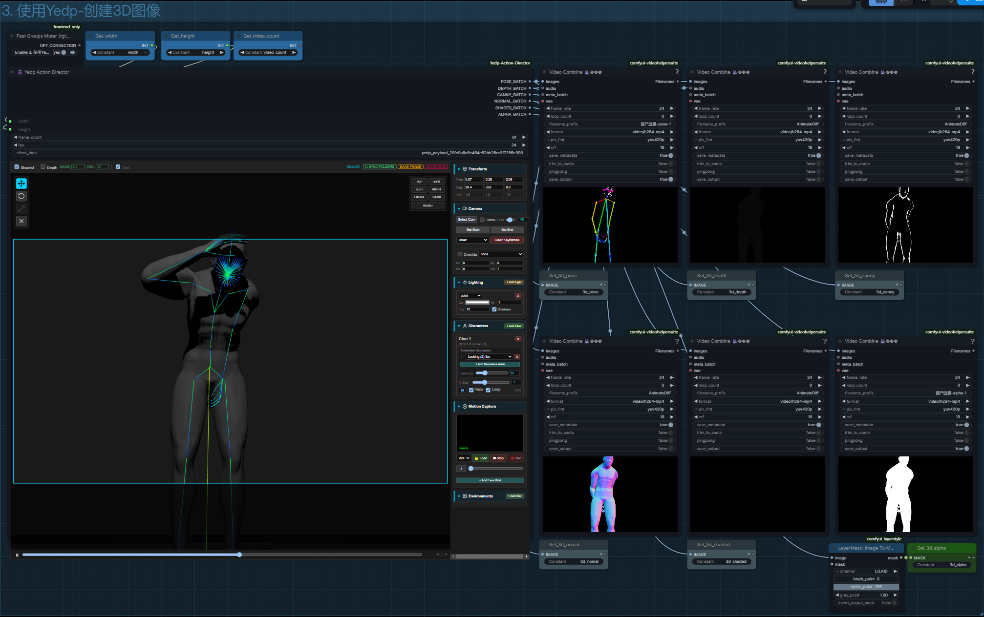Click the viewport timeline pause icon

point(17,555)
